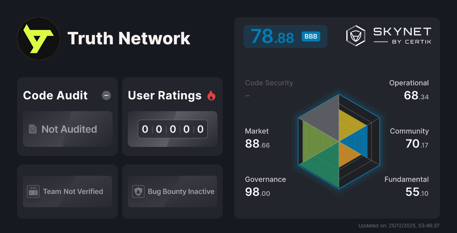Click the Team Not Verified ID card icon

[x=34, y=192]
